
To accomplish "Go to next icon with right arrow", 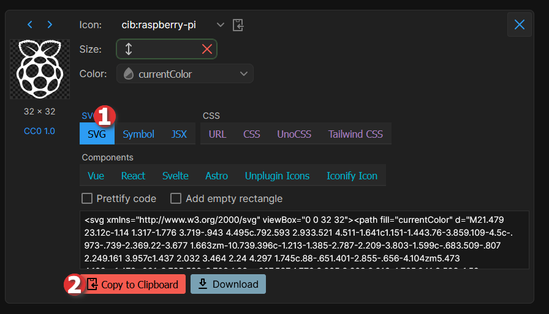I will click(50, 24).
